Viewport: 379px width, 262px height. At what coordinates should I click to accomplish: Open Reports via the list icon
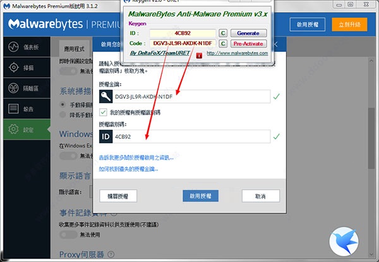13,109
